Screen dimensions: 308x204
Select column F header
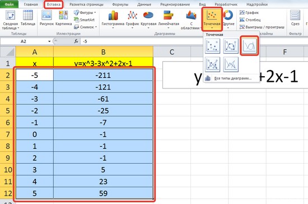tap(284, 52)
